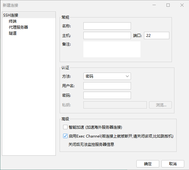Viewport: 189px width, 170px height.
Task: Click the 备注 text area
Action: pyautogui.click(x=112, y=49)
